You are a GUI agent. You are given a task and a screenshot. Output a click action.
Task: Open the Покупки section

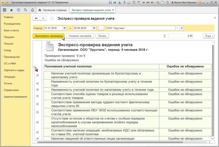coord(9,44)
